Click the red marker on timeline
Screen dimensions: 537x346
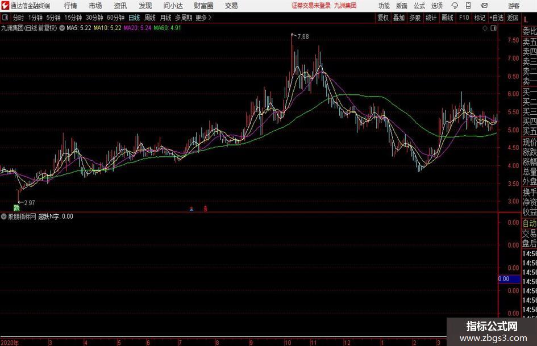tap(205, 209)
